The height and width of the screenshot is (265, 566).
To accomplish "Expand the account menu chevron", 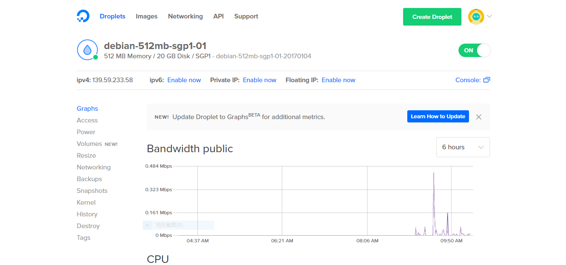I will click(x=489, y=17).
